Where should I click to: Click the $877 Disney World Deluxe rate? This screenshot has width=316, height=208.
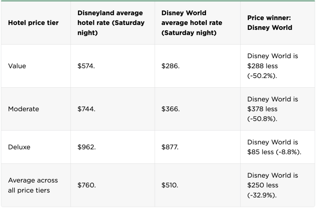pos(170,147)
